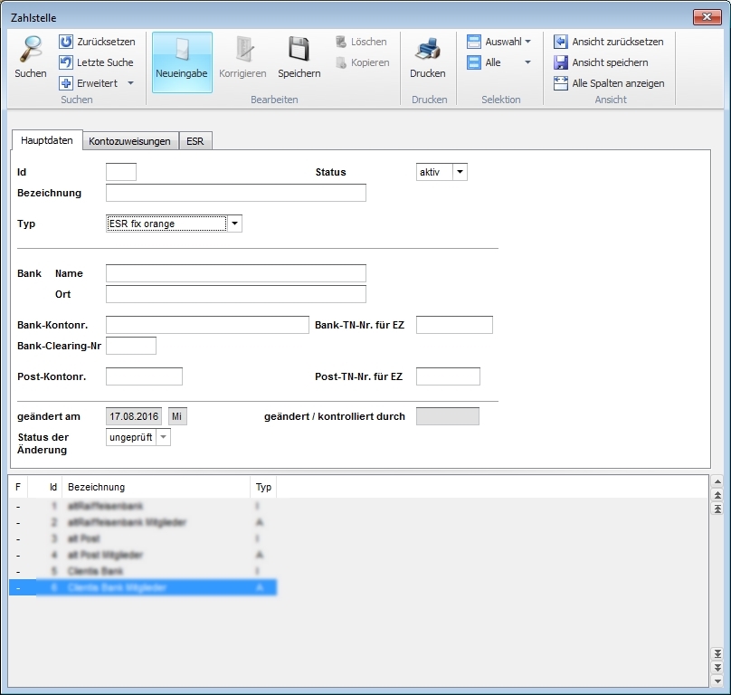Click the Auswahl selection icon
The height and width of the screenshot is (695, 731).
(x=474, y=42)
